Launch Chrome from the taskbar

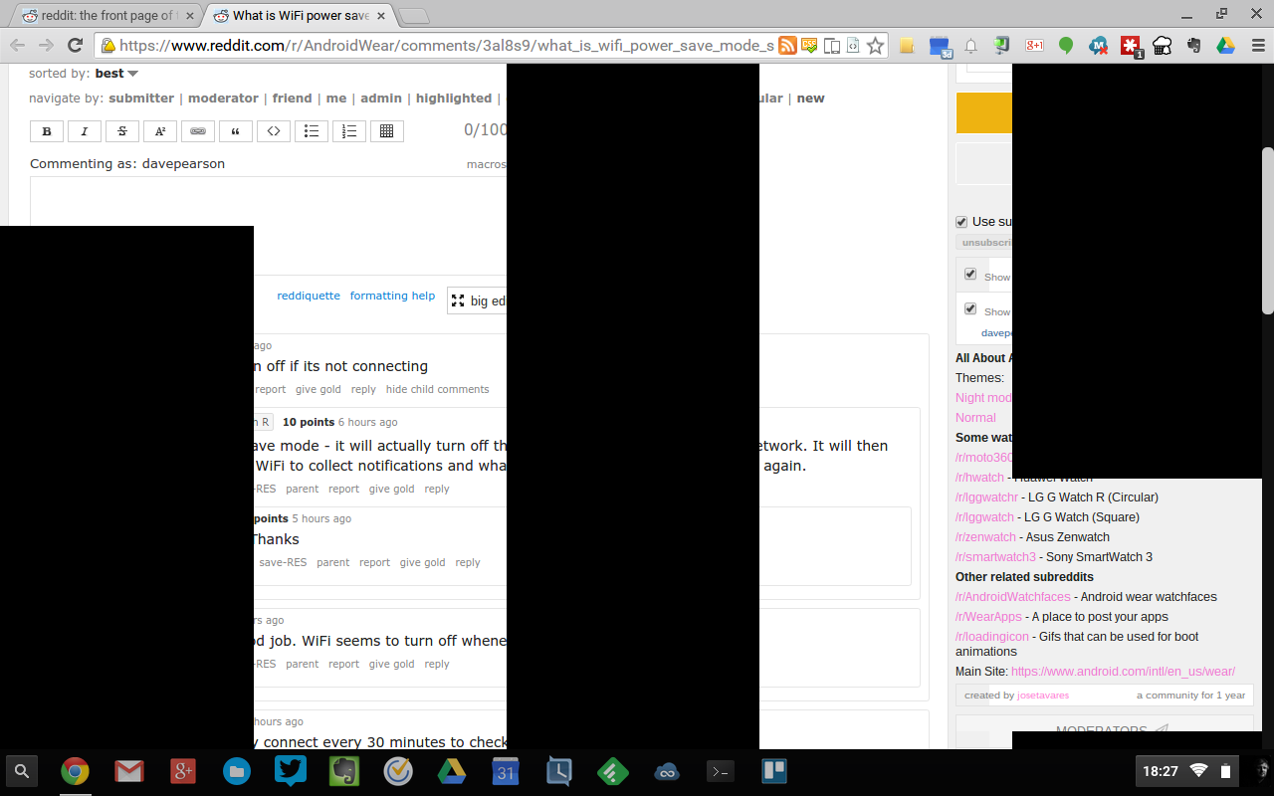pos(75,771)
